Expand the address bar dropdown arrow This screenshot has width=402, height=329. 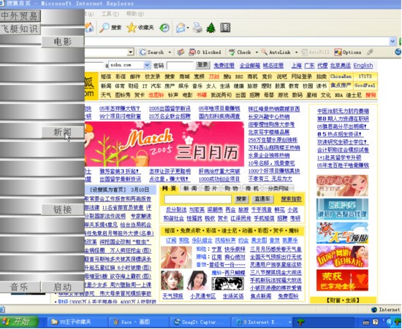[392, 42]
